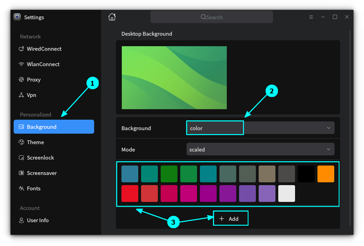Click the User Info person icon

coord(21,220)
